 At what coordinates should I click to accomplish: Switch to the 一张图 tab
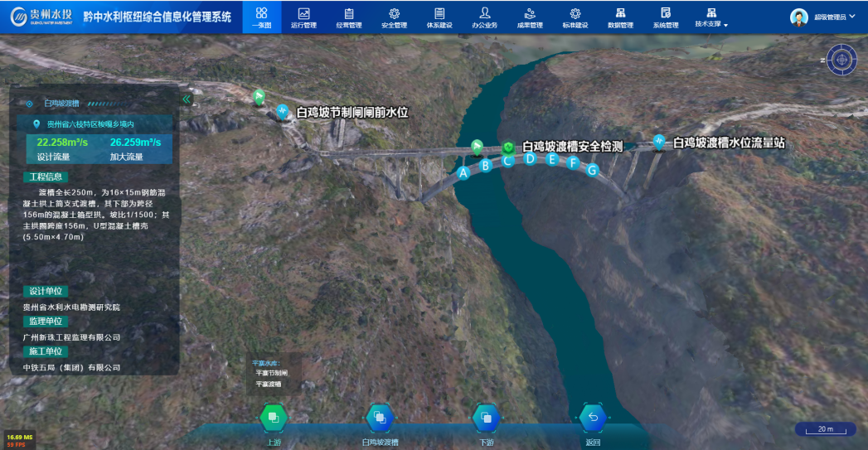click(261, 17)
